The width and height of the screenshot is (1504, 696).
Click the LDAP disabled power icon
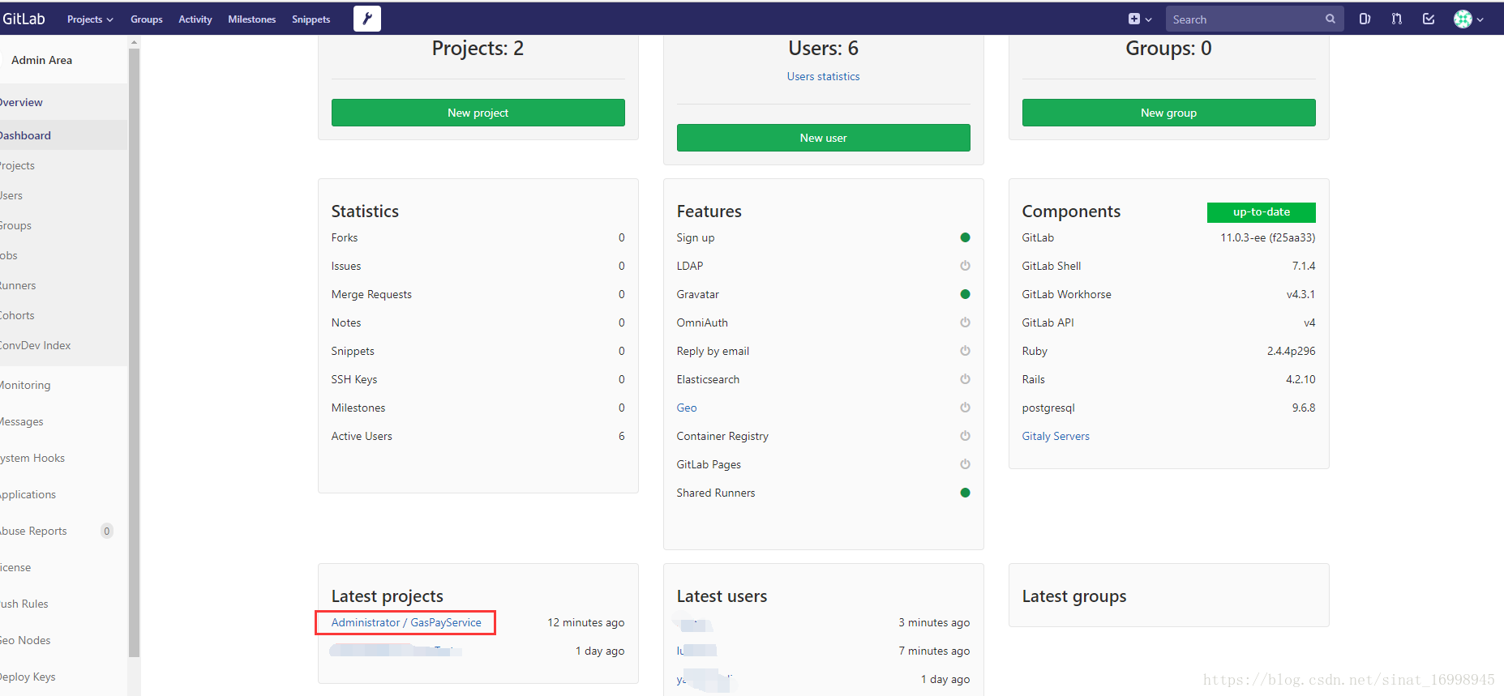pos(965,266)
